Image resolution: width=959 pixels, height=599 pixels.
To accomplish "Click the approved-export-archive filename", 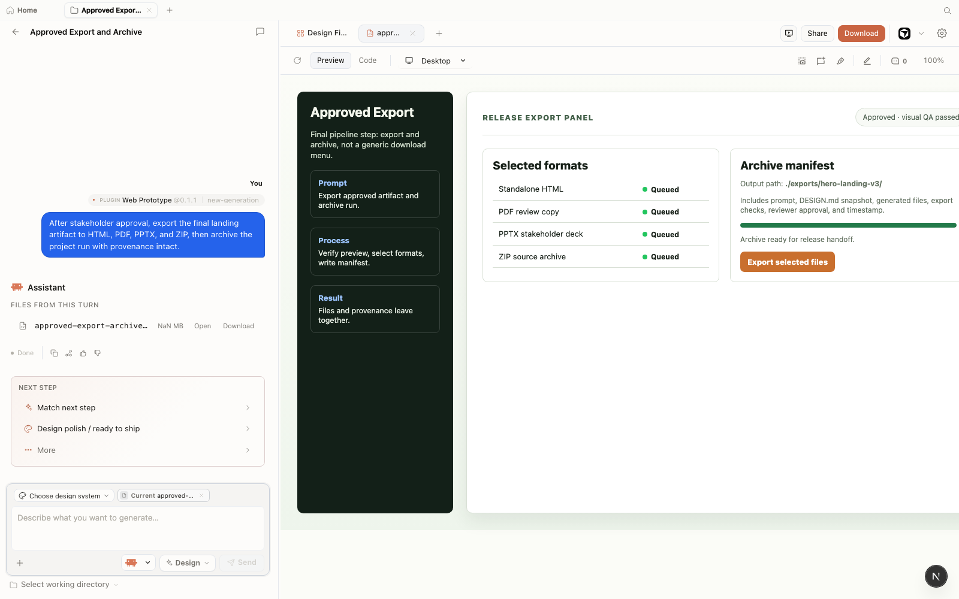I will [91, 326].
